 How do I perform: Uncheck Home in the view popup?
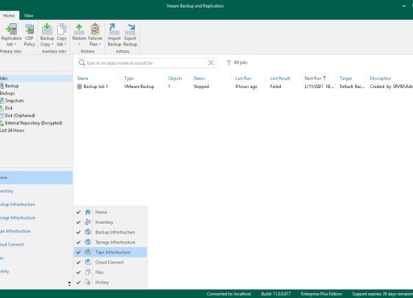click(78, 212)
